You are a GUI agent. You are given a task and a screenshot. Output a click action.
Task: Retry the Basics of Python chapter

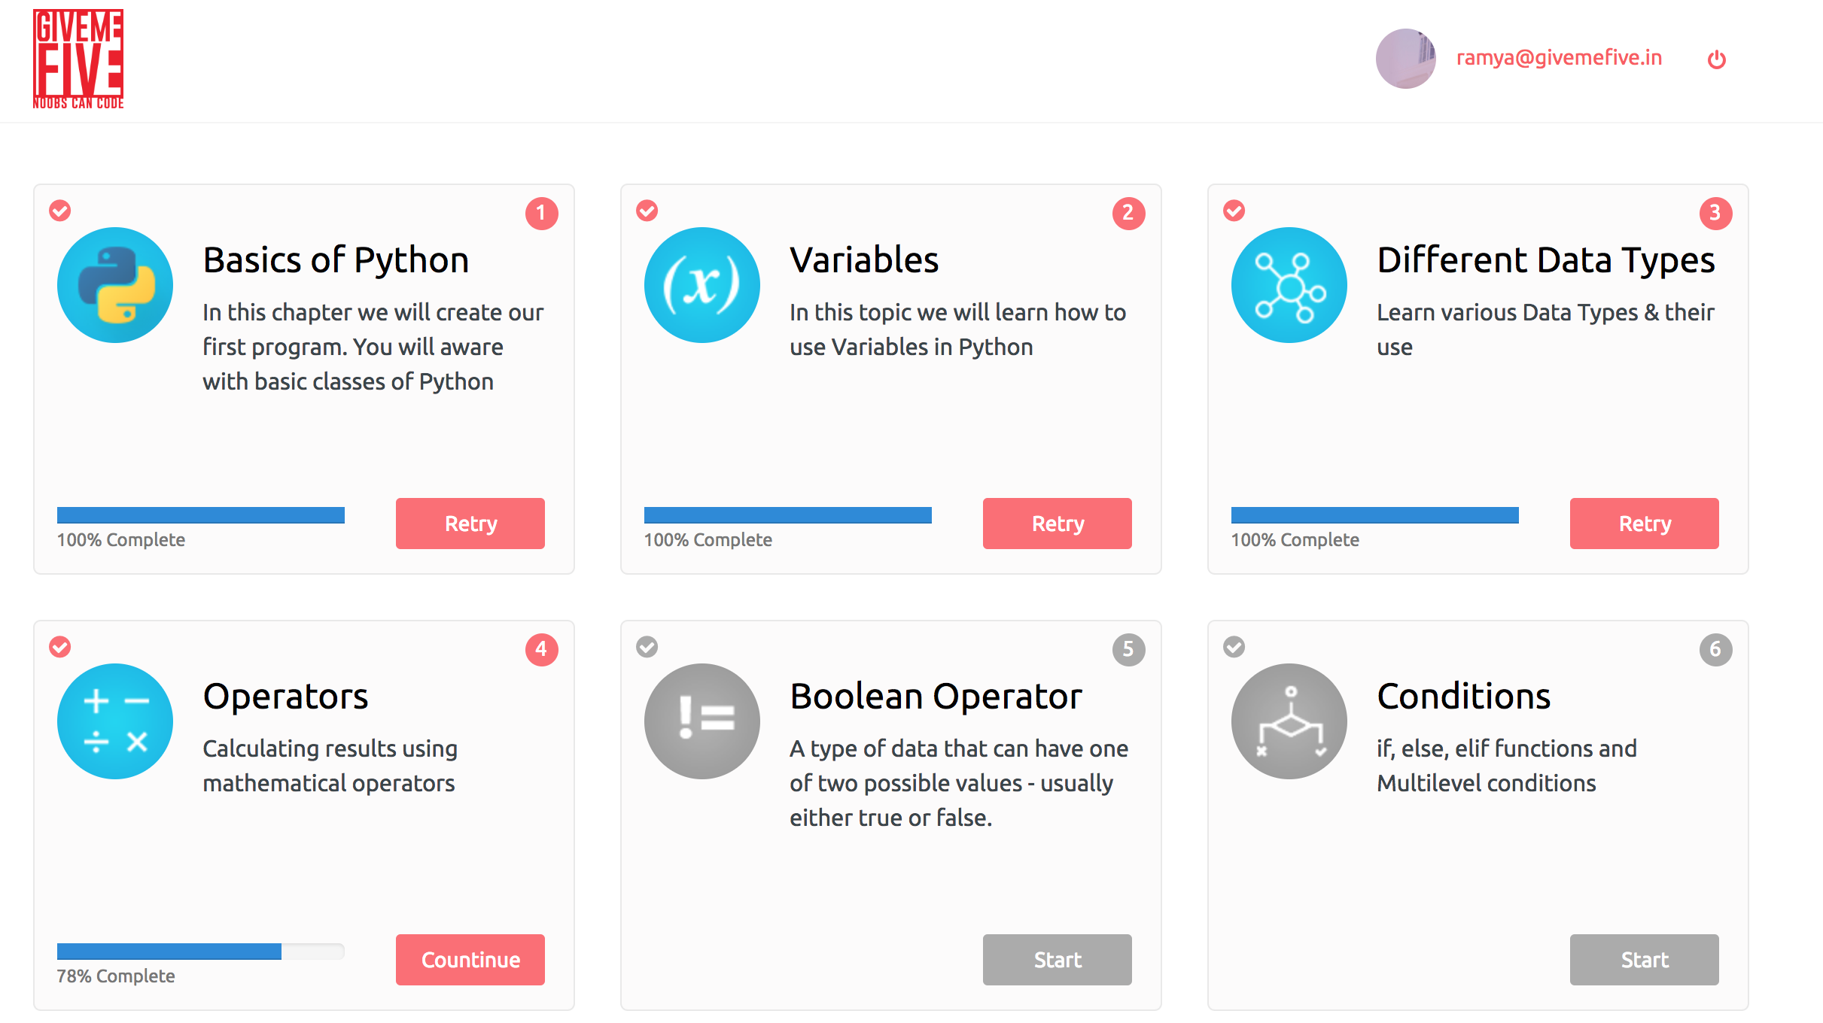(470, 523)
